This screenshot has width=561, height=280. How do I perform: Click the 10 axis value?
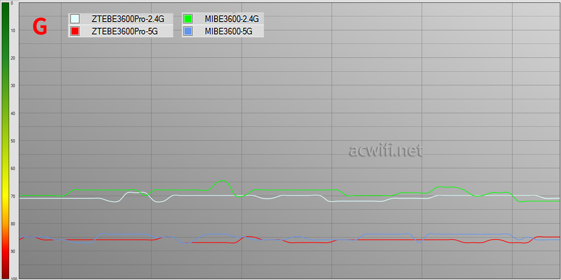click(x=13, y=31)
